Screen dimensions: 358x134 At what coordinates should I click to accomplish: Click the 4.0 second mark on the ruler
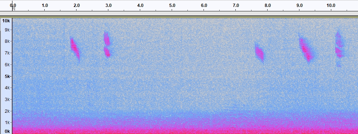coord(140,5)
